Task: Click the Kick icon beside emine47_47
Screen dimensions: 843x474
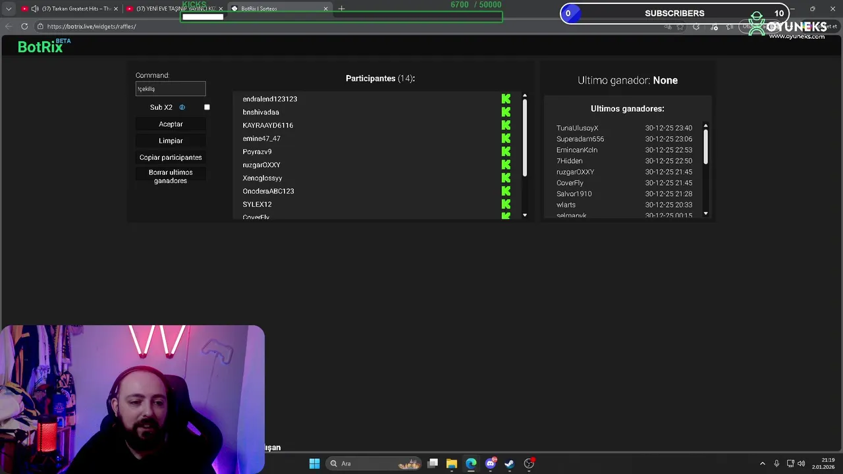Action: 506,138
